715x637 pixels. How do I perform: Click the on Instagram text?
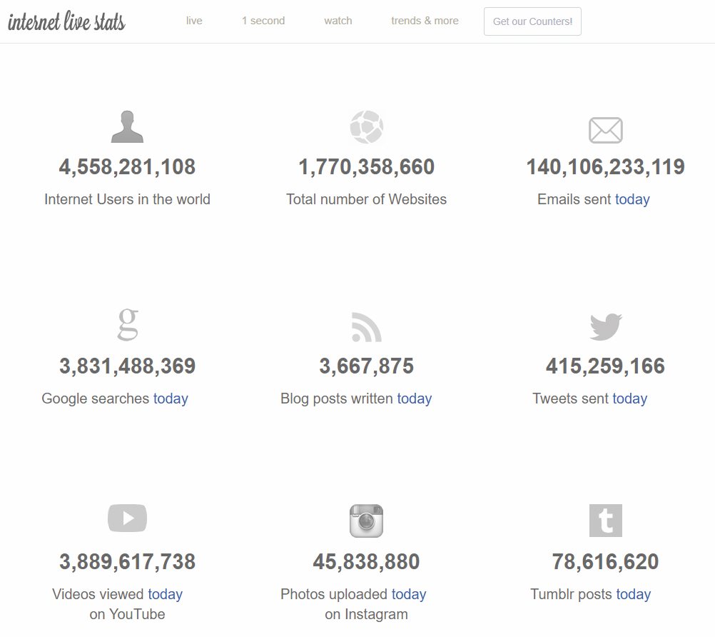[x=366, y=615]
